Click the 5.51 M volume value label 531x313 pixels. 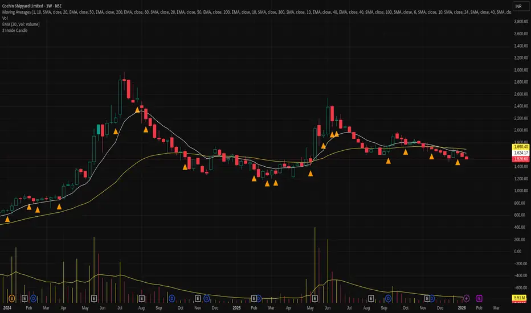click(x=519, y=298)
